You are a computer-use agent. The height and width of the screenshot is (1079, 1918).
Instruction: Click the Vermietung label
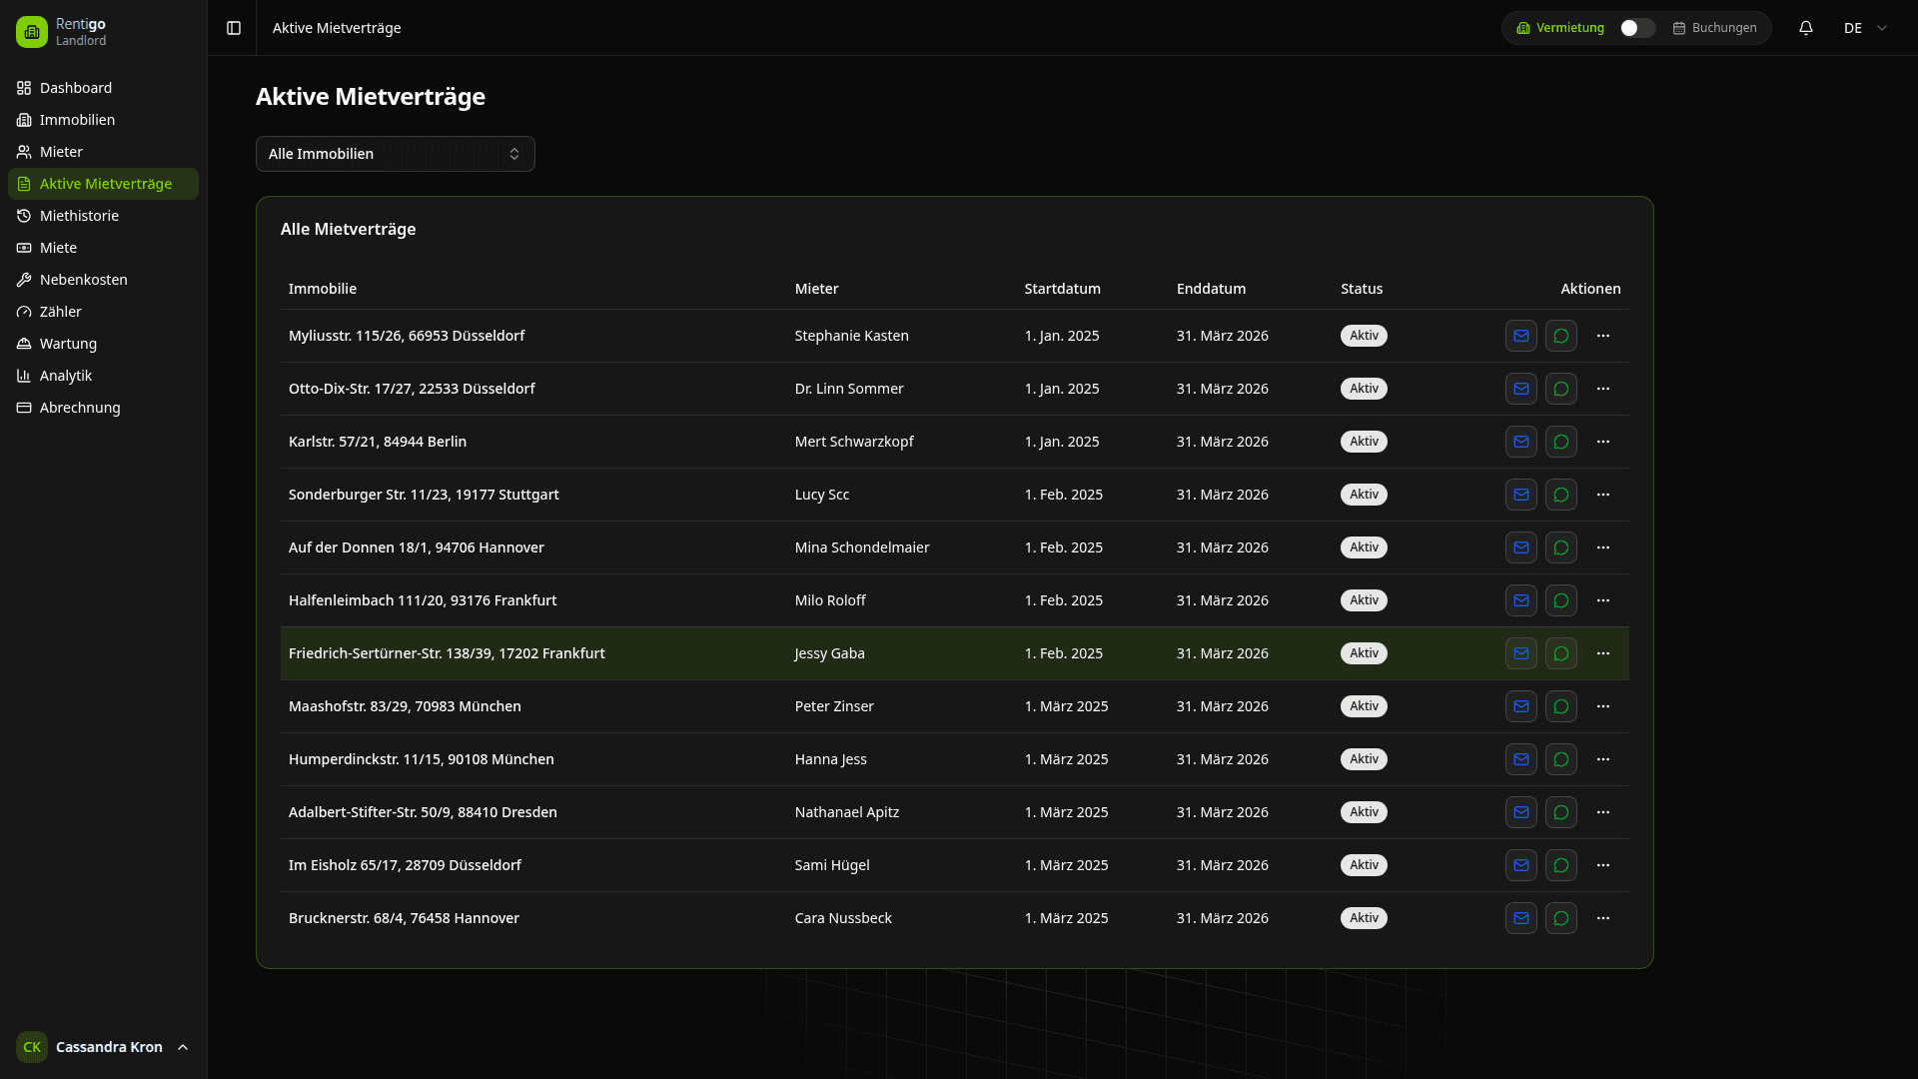1569,28
